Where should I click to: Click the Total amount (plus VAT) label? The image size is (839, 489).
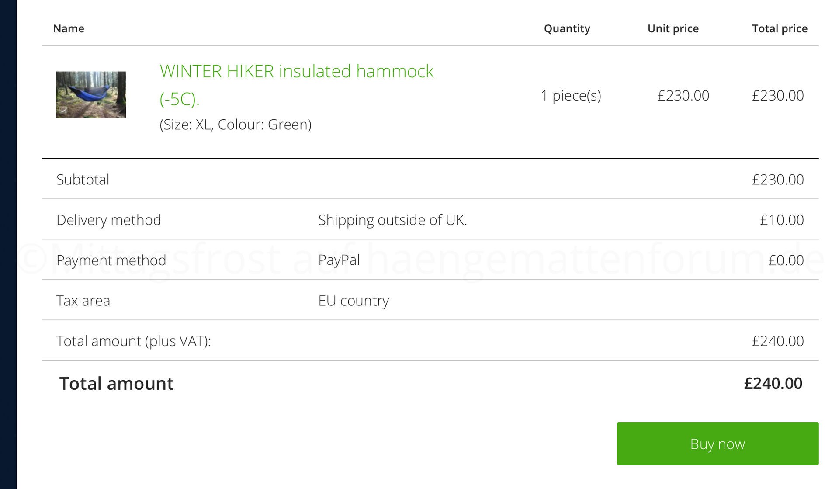pos(134,341)
